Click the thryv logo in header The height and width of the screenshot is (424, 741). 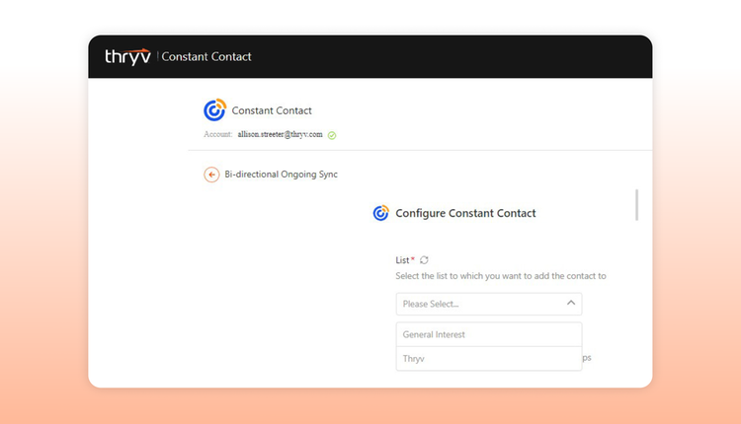pyautogui.click(x=127, y=56)
